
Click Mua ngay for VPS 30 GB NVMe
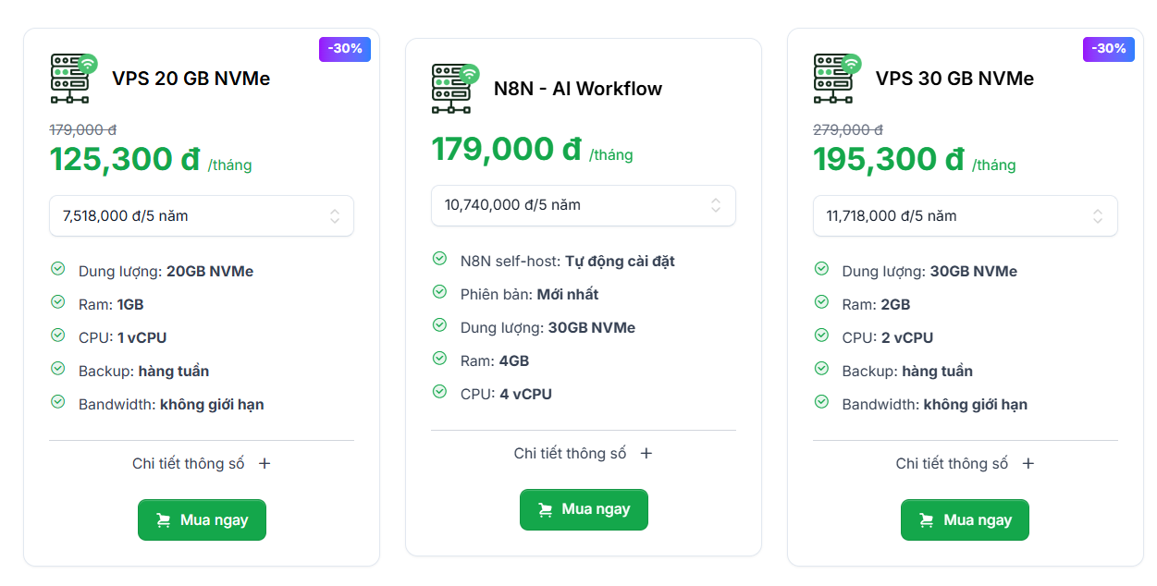(966, 520)
